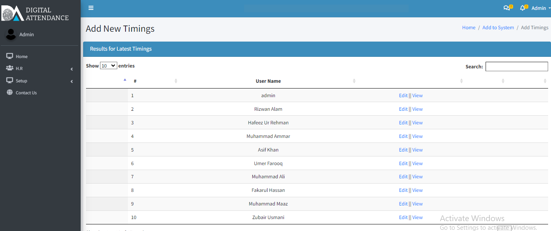Click the Admin avatar in sidebar

pos(11,35)
